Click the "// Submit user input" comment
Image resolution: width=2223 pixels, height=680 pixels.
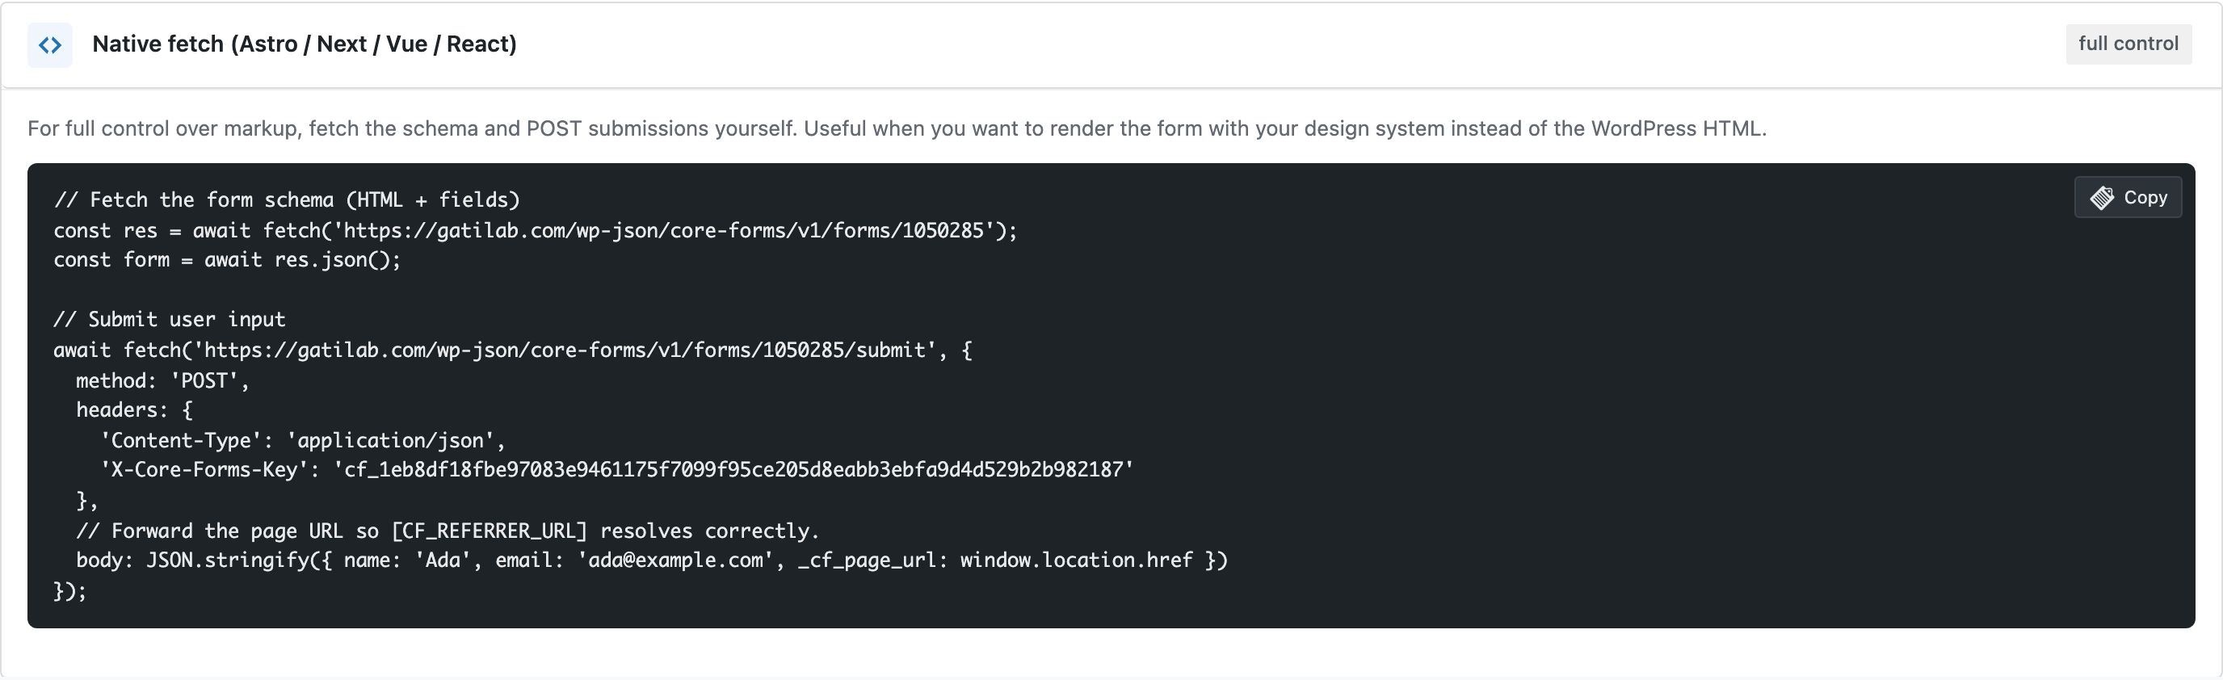pos(169,319)
